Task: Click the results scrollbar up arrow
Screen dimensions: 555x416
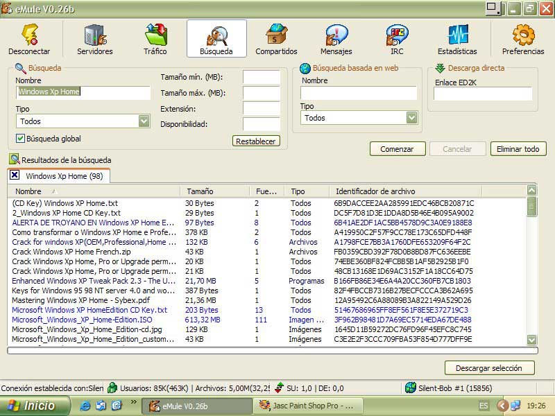Action: pos(531,190)
